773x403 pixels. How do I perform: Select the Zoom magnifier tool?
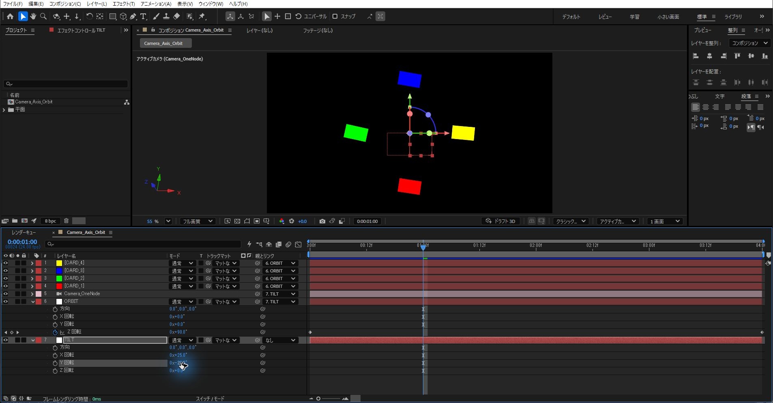click(x=43, y=16)
